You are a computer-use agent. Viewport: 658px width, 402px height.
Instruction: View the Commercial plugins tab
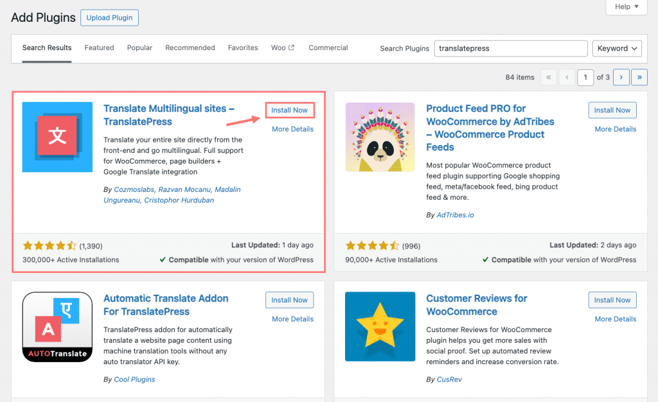(x=328, y=47)
